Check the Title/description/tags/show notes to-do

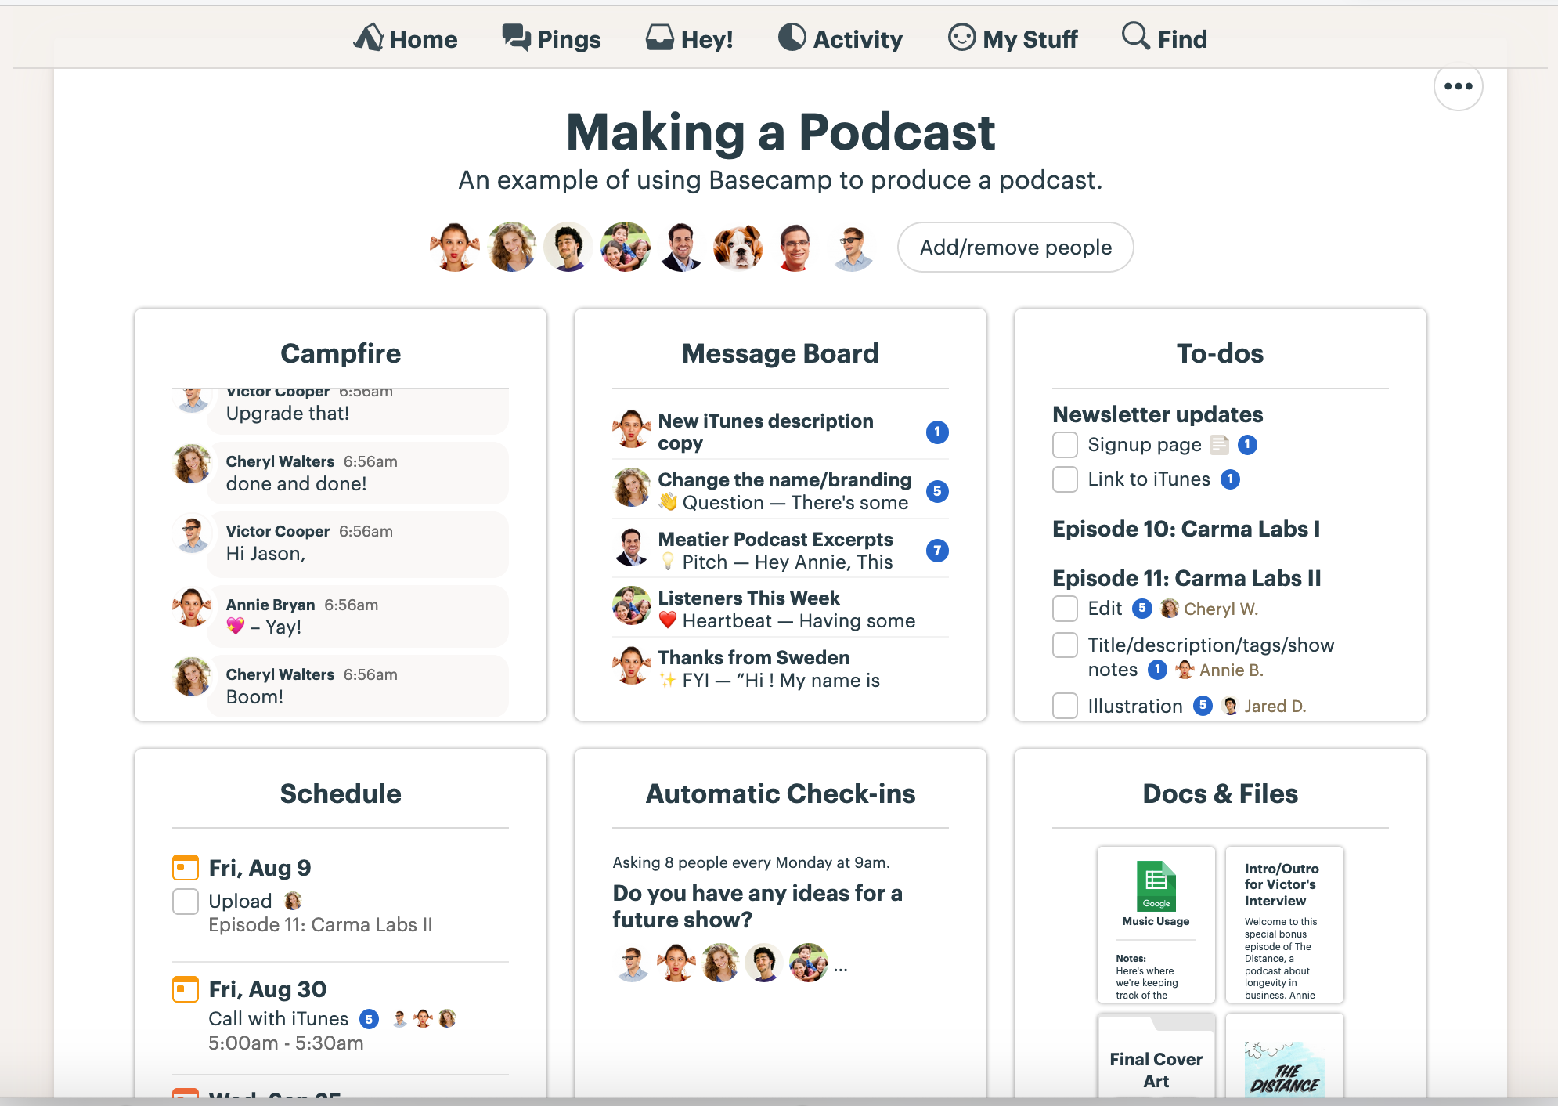(1065, 645)
